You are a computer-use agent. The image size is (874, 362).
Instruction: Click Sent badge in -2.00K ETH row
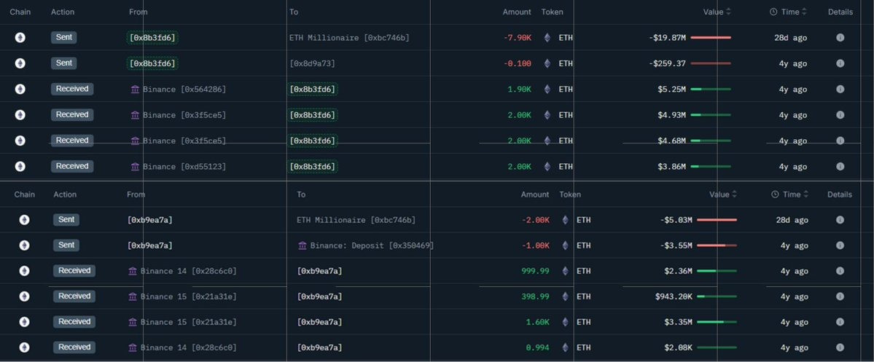tap(66, 219)
